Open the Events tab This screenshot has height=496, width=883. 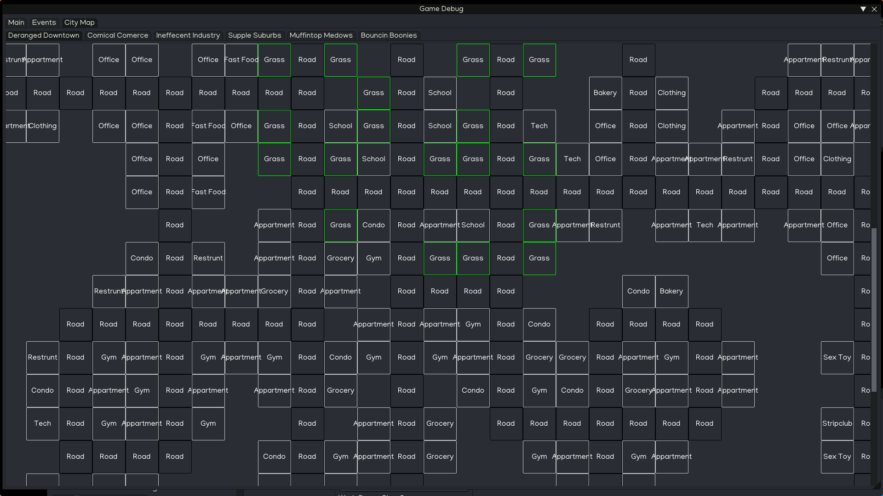(x=44, y=23)
